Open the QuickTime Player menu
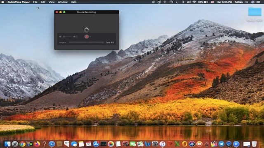Image resolution: width=264 pixels, height=148 pixels. click(19, 2)
